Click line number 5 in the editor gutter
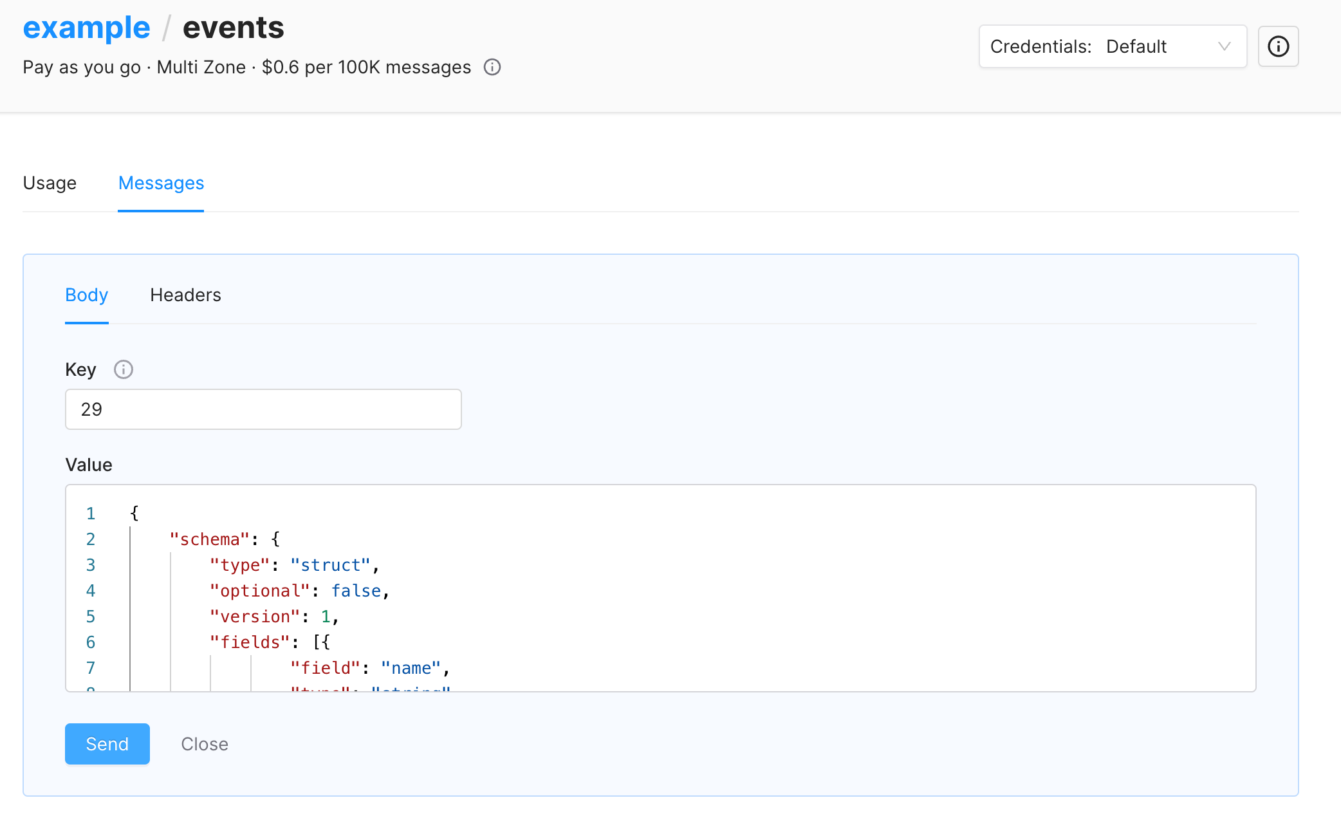This screenshot has height=816, width=1341. click(x=91, y=617)
